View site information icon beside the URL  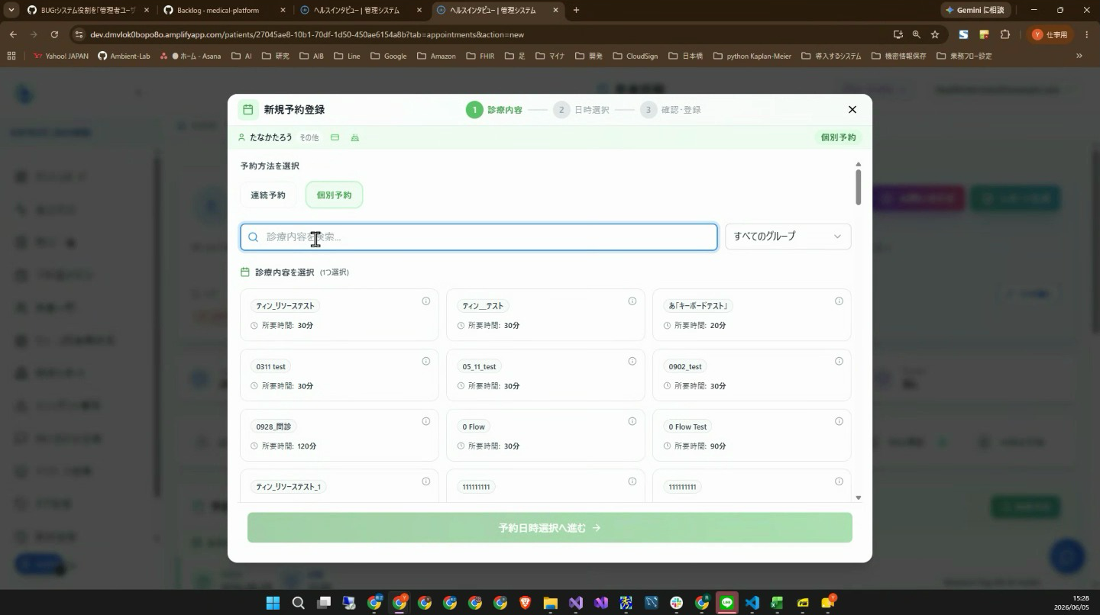click(79, 34)
